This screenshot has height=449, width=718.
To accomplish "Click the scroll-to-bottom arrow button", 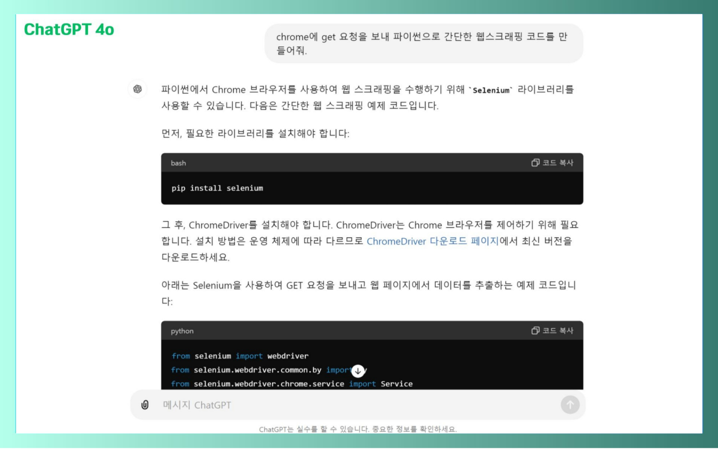I will [358, 371].
